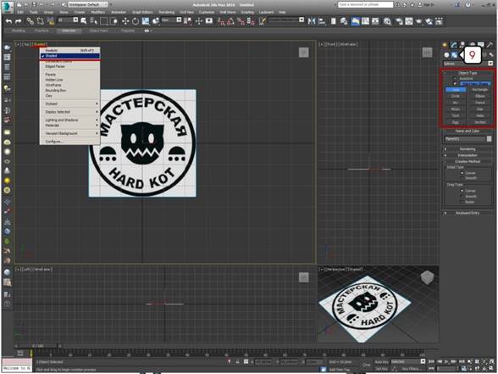Toggle the Angle Snap button
Screen dimensions: 498x374
click(231, 21)
